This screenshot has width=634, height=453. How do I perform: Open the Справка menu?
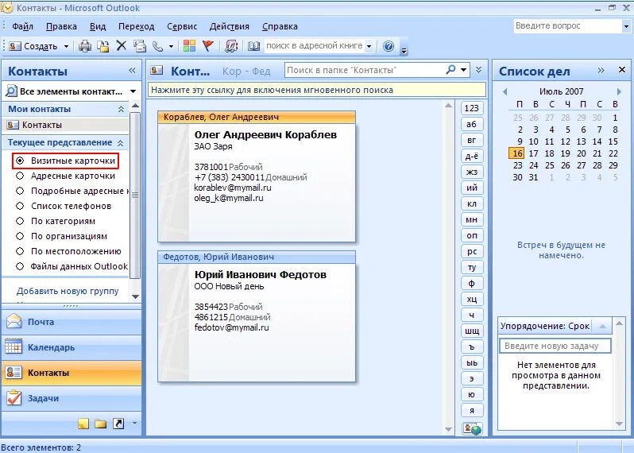280,26
